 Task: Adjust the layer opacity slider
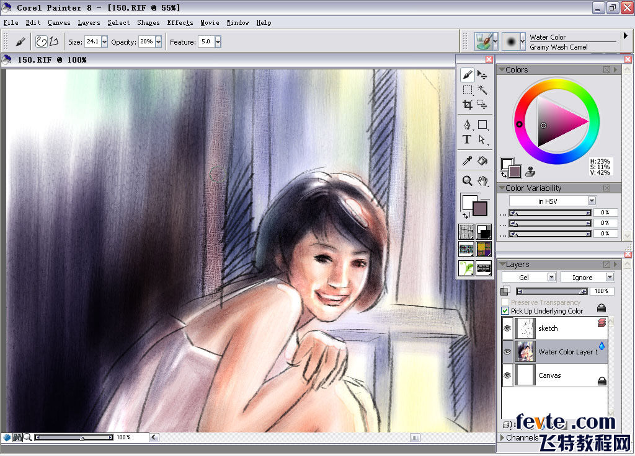[552, 291]
